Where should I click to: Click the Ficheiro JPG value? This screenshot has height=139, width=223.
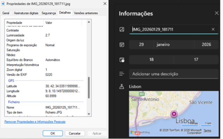click(54, 113)
